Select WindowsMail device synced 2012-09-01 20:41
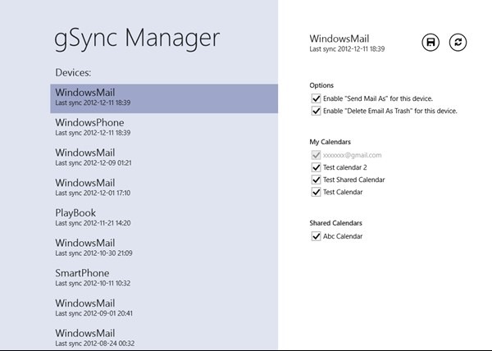 164,308
